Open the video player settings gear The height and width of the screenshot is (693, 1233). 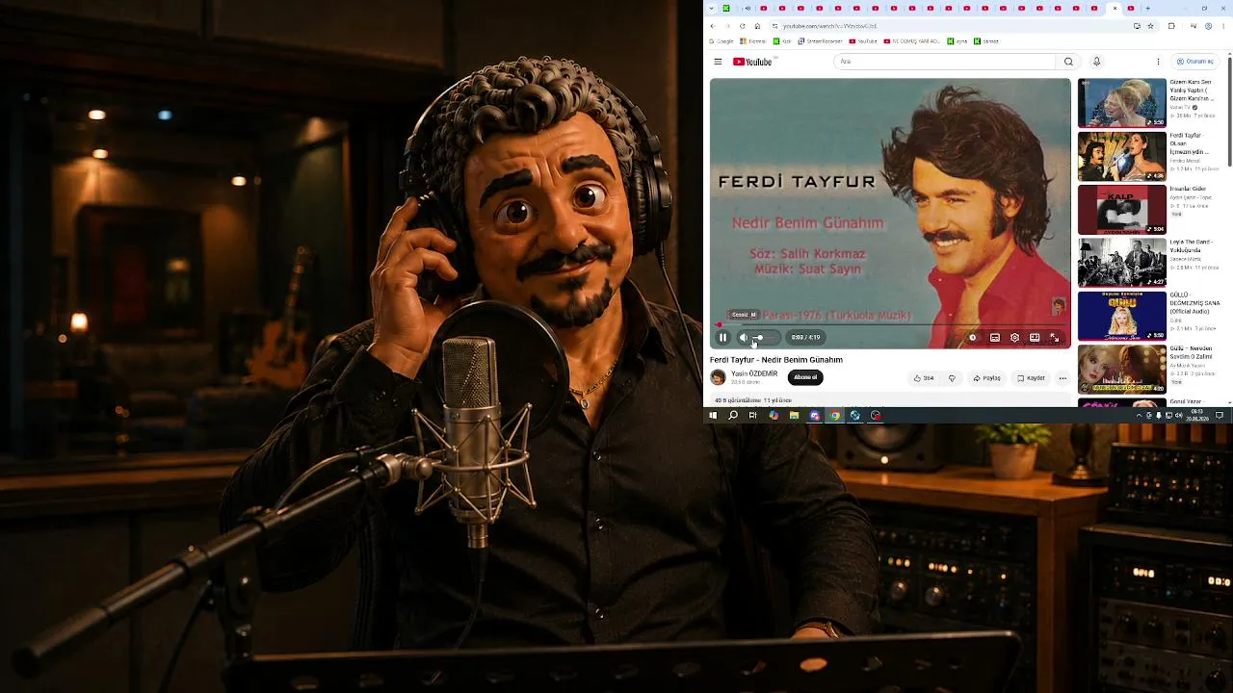(x=1014, y=338)
